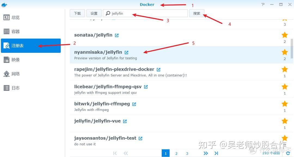Viewport: 294px width, 157px height.
Task: Go to results page 3
Action: [x=187, y=153]
